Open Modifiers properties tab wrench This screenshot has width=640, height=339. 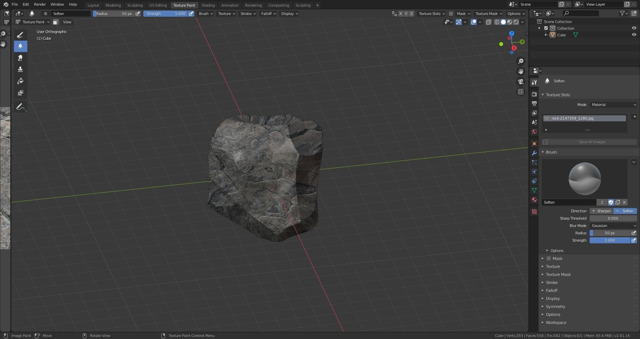pos(534,153)
